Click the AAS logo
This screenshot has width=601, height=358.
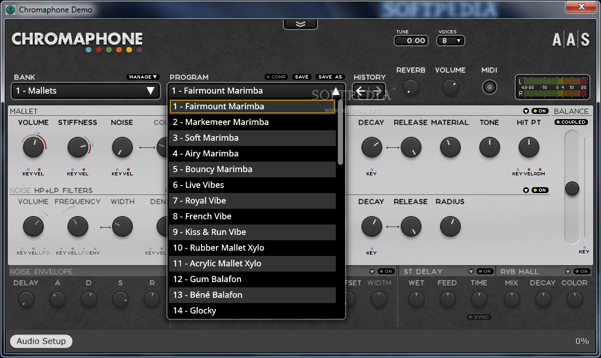point(571,39)
